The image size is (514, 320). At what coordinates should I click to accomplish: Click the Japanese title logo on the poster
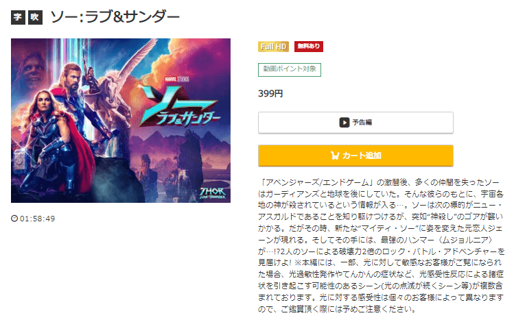point(180,108)
